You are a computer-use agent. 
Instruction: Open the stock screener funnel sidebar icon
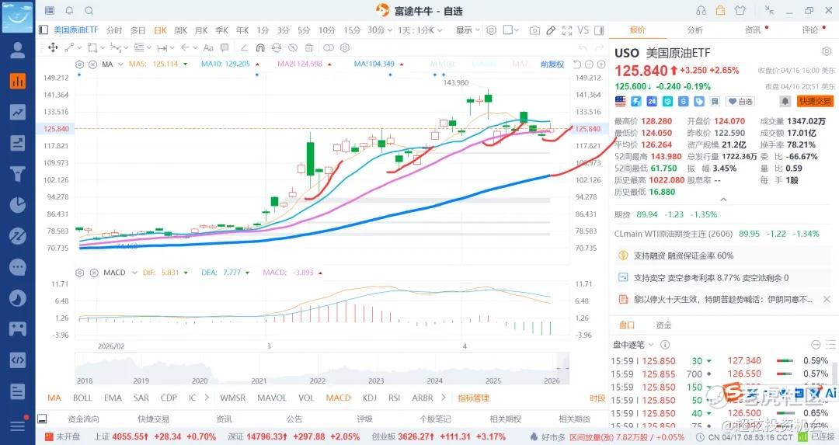click(x=18, y=174)
